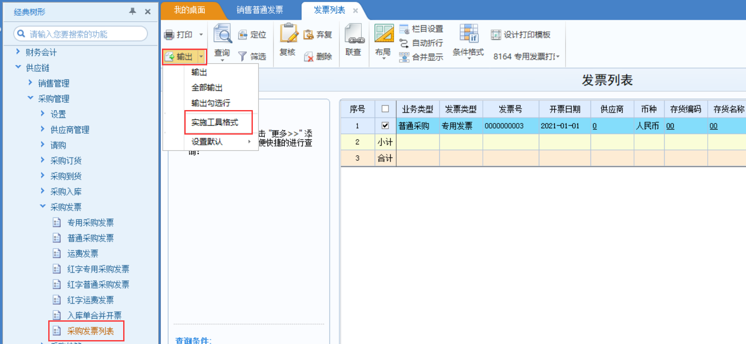Click supplier link 0 in row 1
This screenshot has width=746, height=344.
pyautogui.click(x=595, y=126)
